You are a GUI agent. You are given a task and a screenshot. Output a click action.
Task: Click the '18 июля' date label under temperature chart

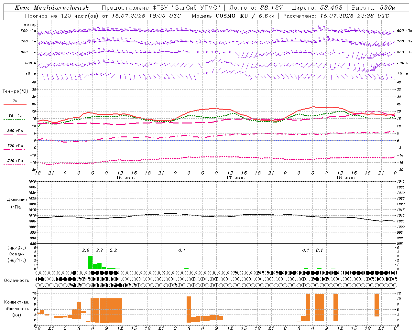pos(346,178)
